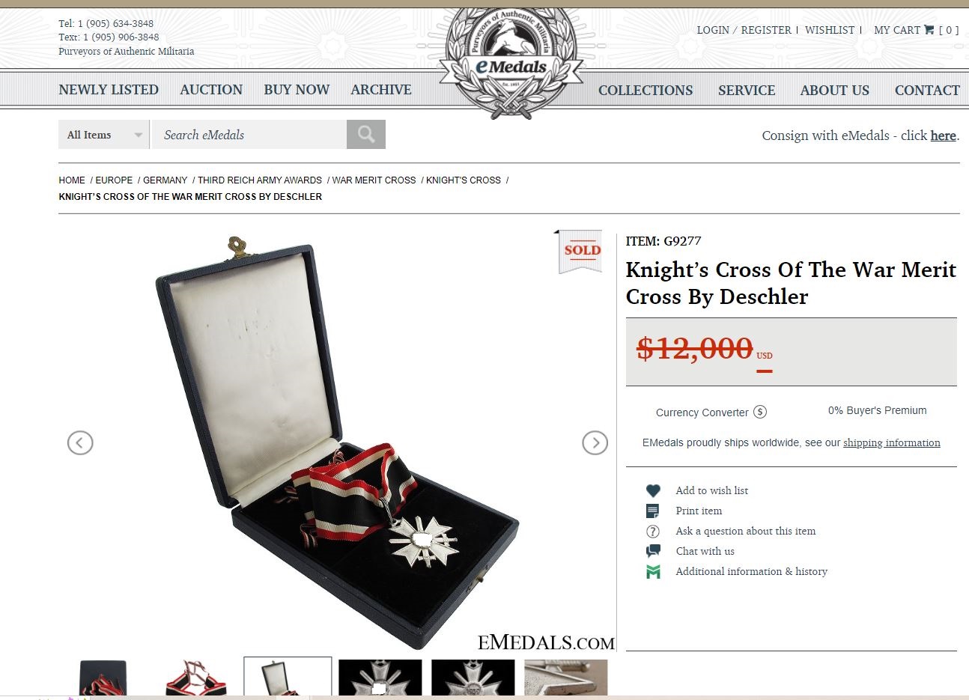Focus the Search eMedals field
Screen dimensions: 969x700
pyautogui.click(x=249, y=135)
